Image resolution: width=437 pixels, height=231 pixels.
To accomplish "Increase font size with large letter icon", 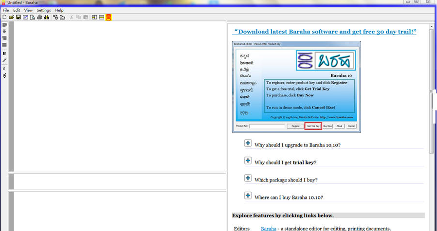I will (4, 75).
